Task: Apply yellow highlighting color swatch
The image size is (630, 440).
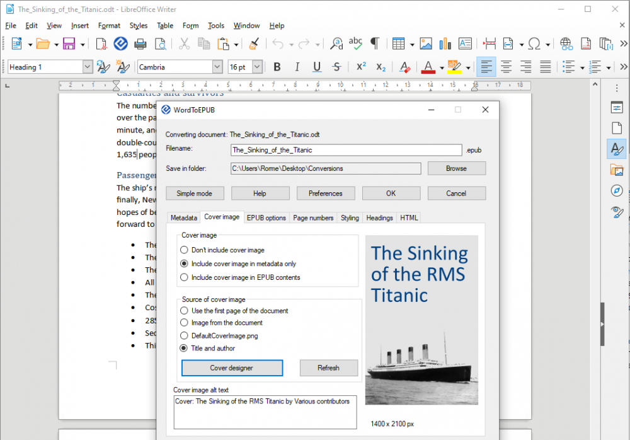Action: tap(454, 67)
